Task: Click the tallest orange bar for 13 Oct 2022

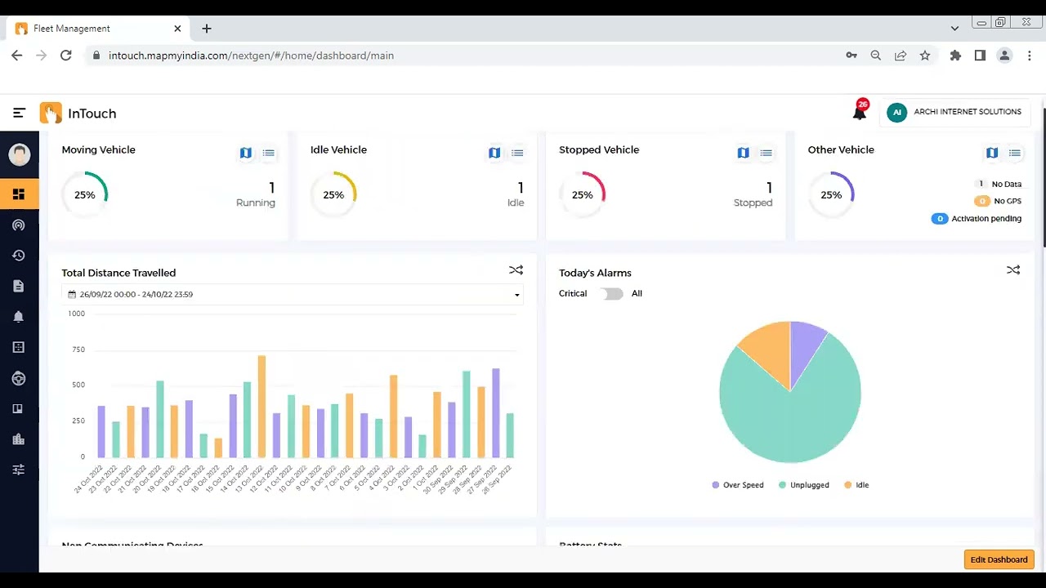Action: (261, 407)
